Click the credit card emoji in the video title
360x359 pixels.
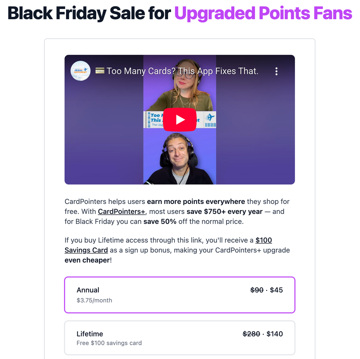click(x=99, y=71)
